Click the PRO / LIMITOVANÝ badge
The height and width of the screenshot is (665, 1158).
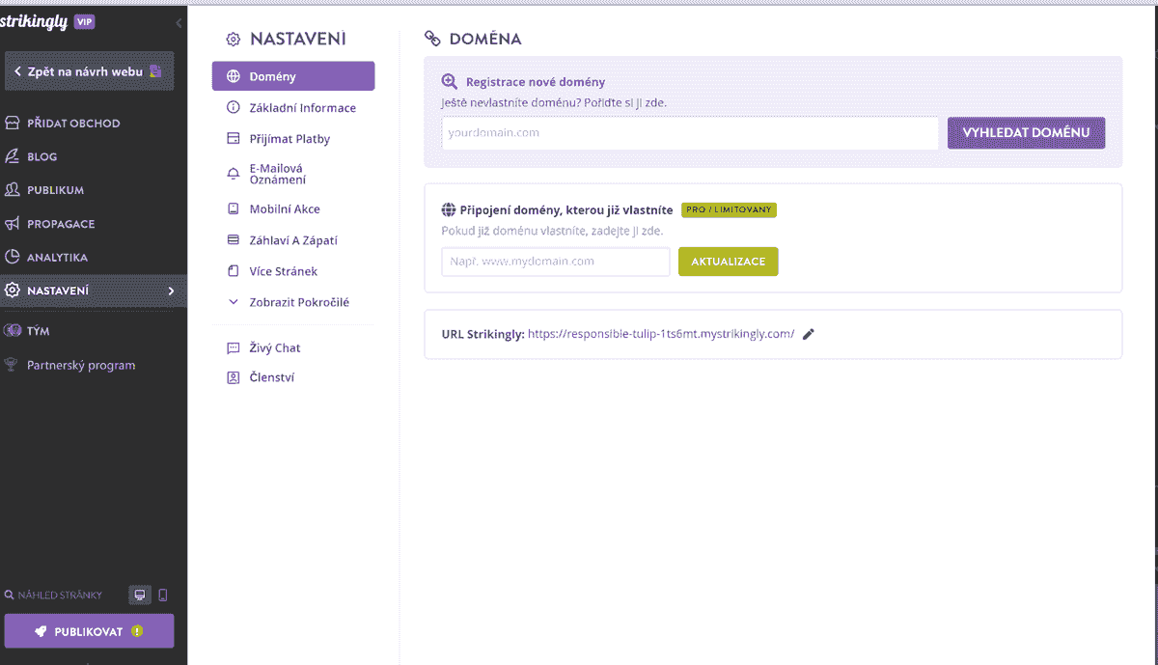click(x=729, y=209)
